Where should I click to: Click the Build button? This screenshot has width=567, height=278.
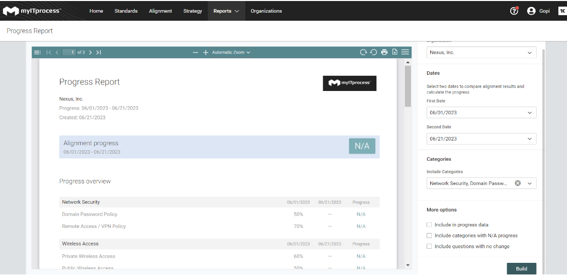pyautogui.click(x=521, y=269)
